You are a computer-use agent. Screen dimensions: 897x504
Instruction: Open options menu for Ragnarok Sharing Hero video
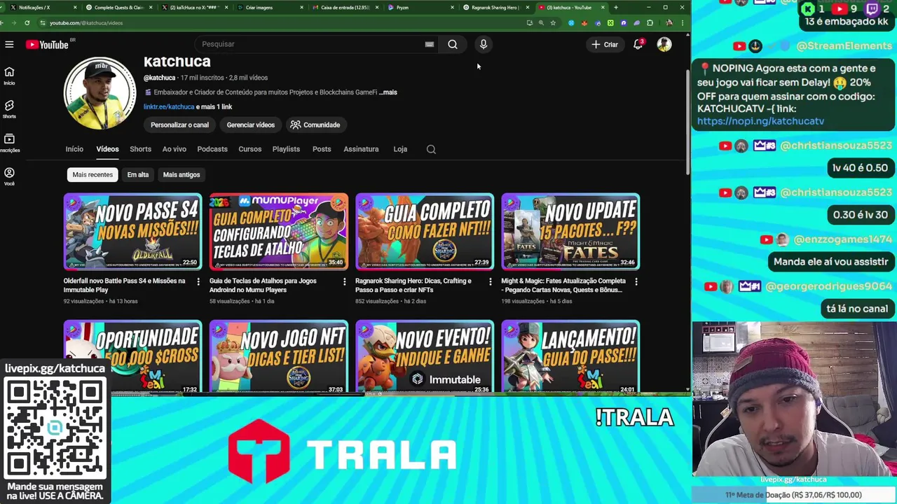(x=490, y=281)
